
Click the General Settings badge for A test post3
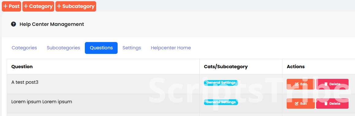point(221,83)
